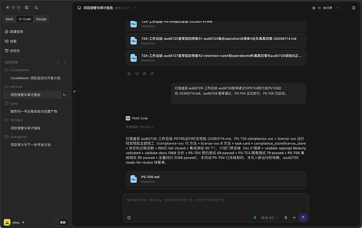The width and height of the screenshot is (362, 228).
Task: Toggle the left sidebar panel icon
Action: tap(27, 8)
